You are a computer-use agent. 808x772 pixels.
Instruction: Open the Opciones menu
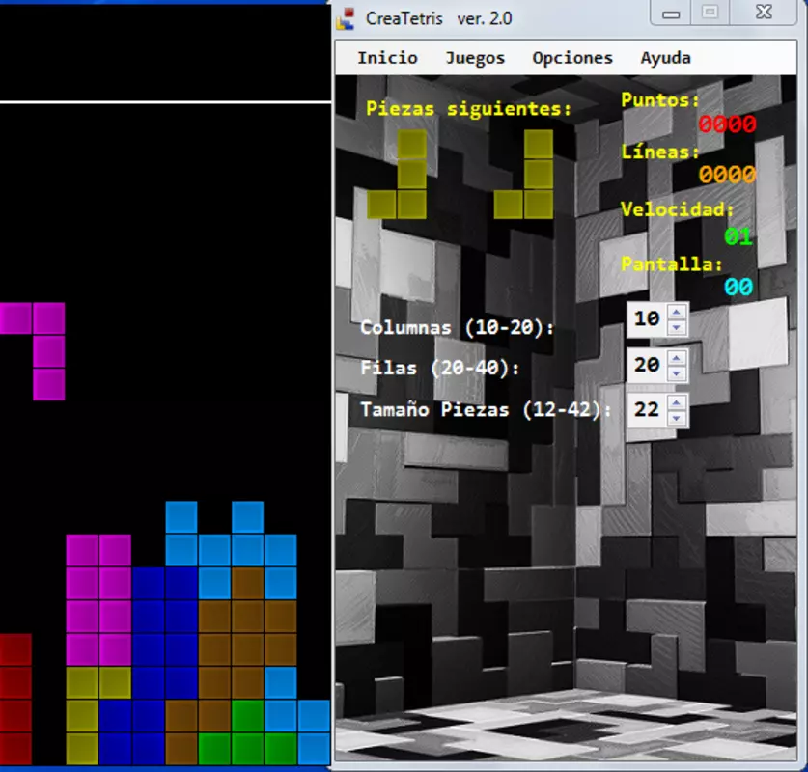[x=572, y=58]
